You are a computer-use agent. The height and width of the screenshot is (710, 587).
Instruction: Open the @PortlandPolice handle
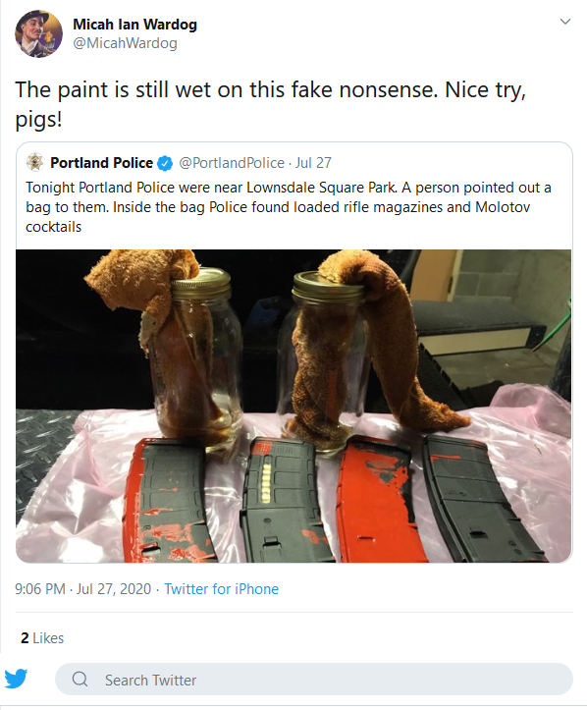232,163
